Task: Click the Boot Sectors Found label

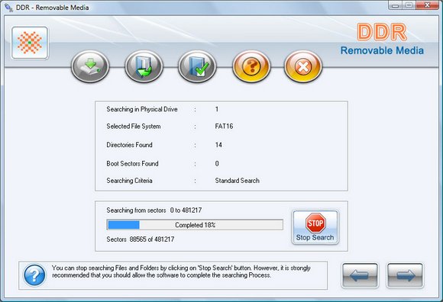Action: coord(132,163)
